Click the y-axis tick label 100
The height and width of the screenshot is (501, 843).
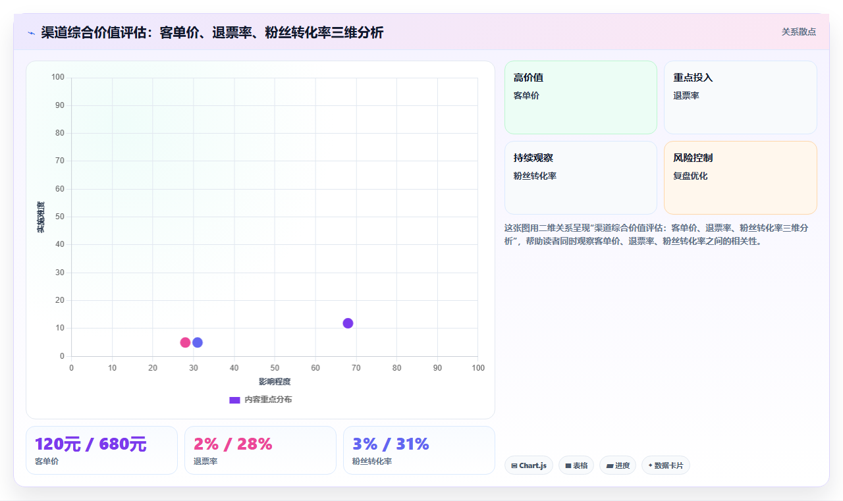coord(58,78)
